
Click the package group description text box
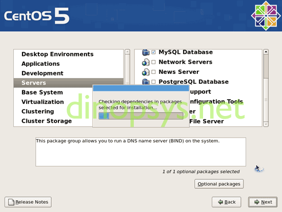click(140, 152)
